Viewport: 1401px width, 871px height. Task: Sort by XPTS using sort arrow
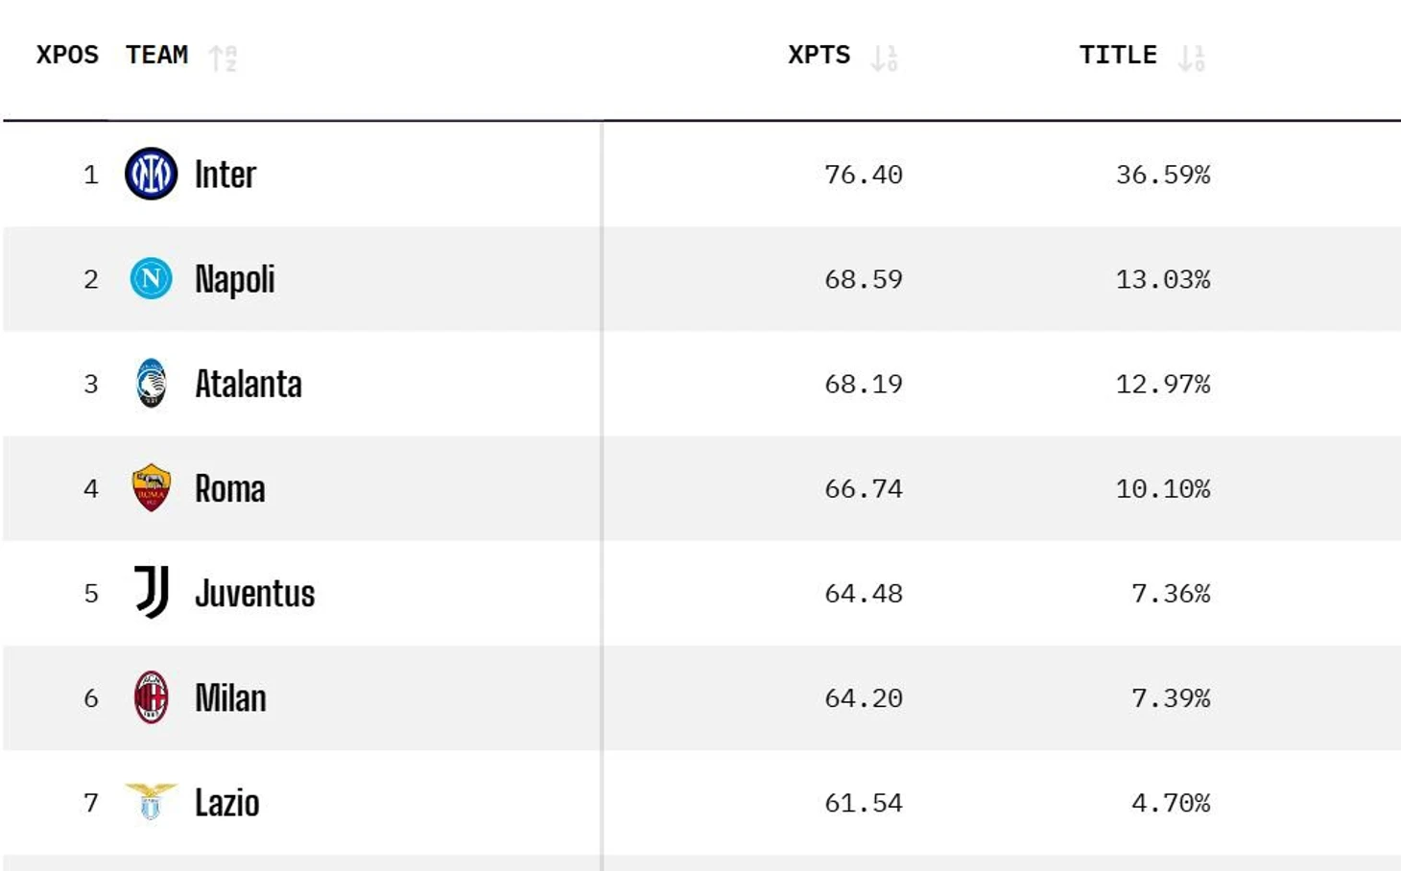(884, 58)
